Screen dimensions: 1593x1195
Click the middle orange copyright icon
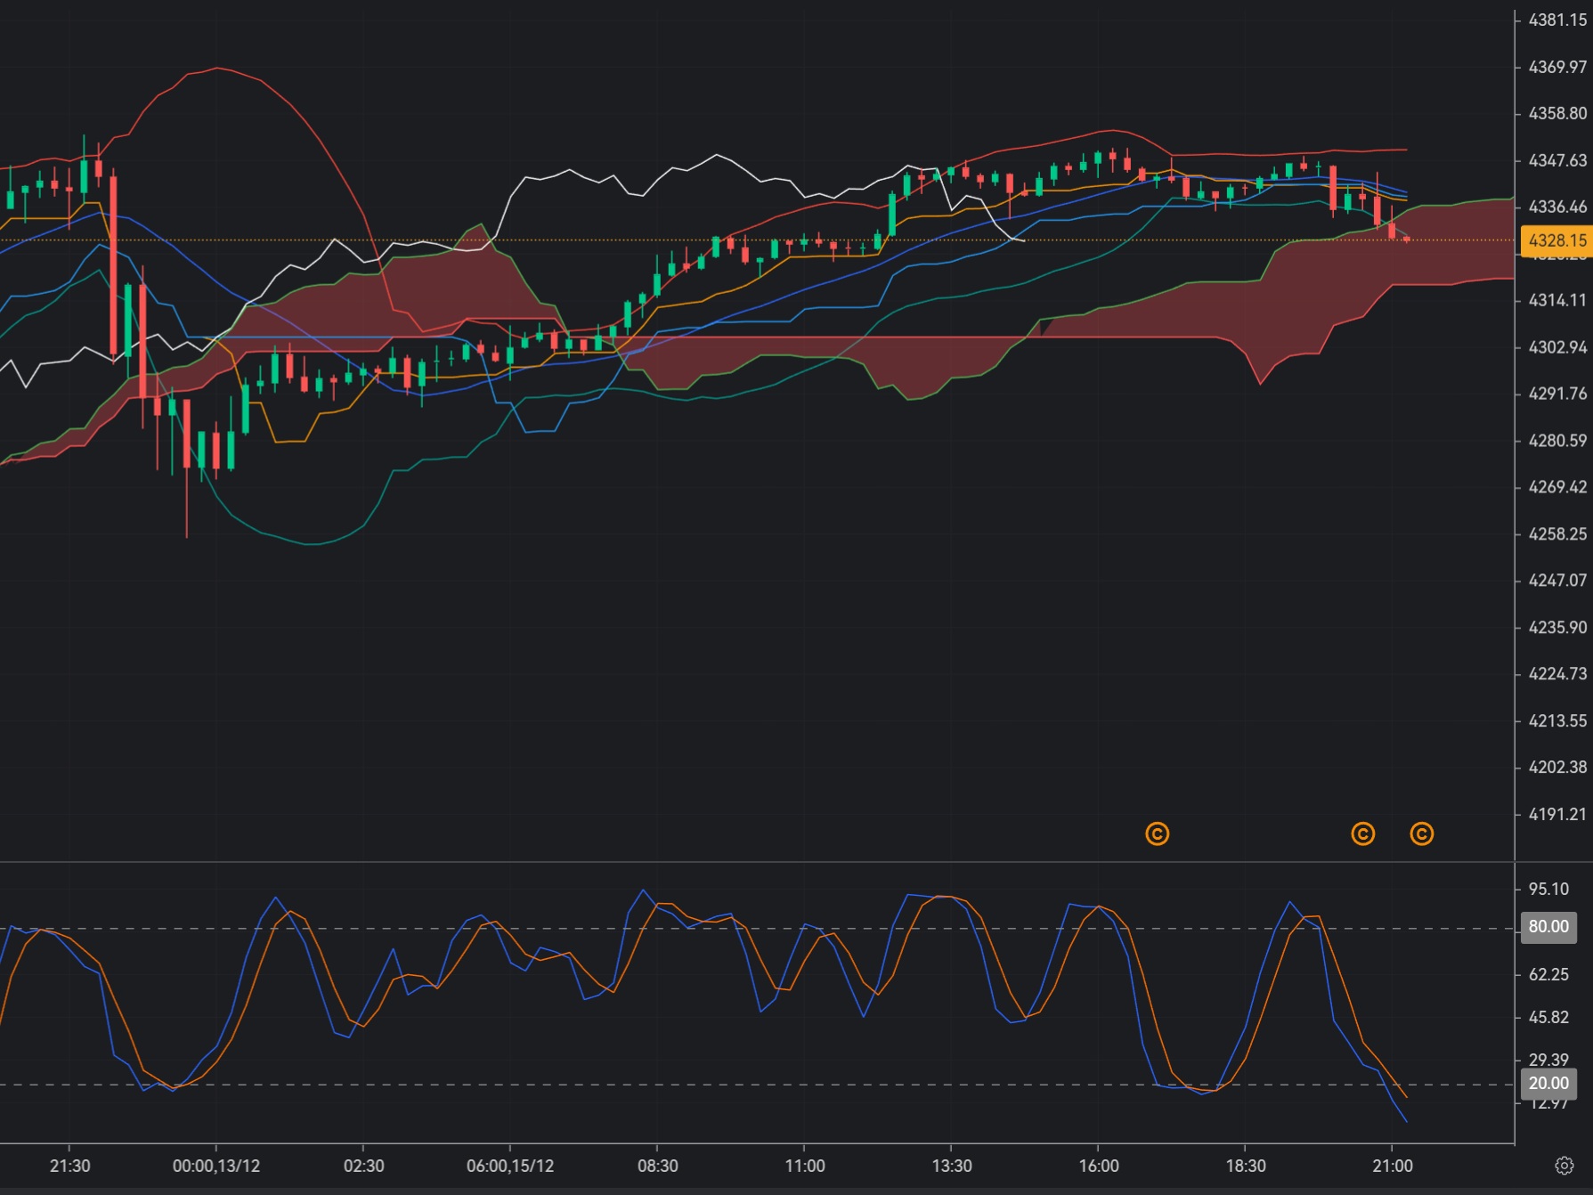[x=1363, y=834]
